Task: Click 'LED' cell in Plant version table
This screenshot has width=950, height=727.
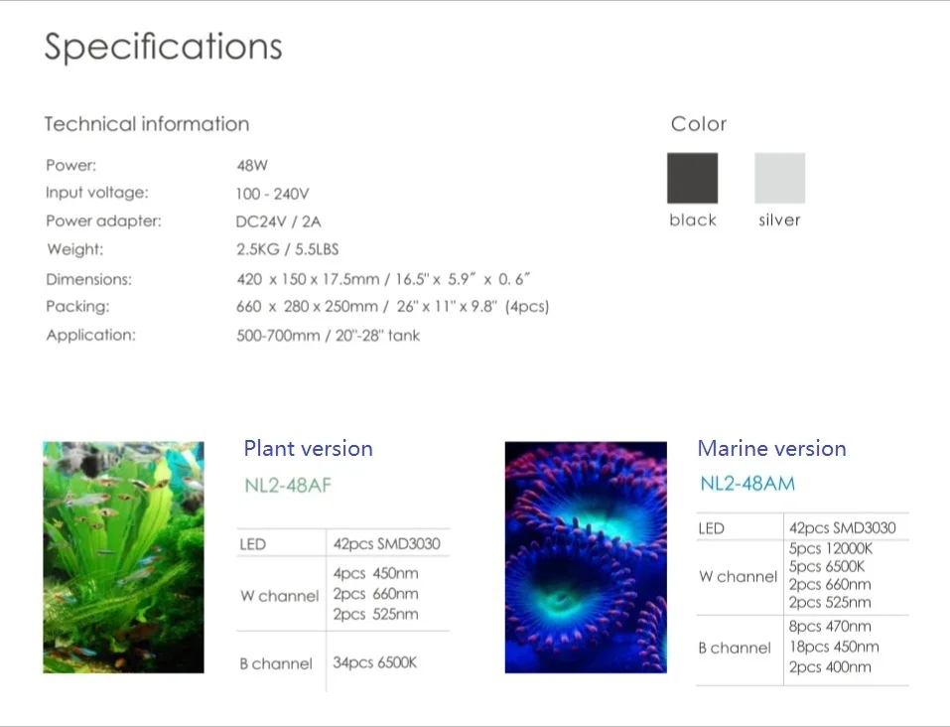Action: [253, 544]
